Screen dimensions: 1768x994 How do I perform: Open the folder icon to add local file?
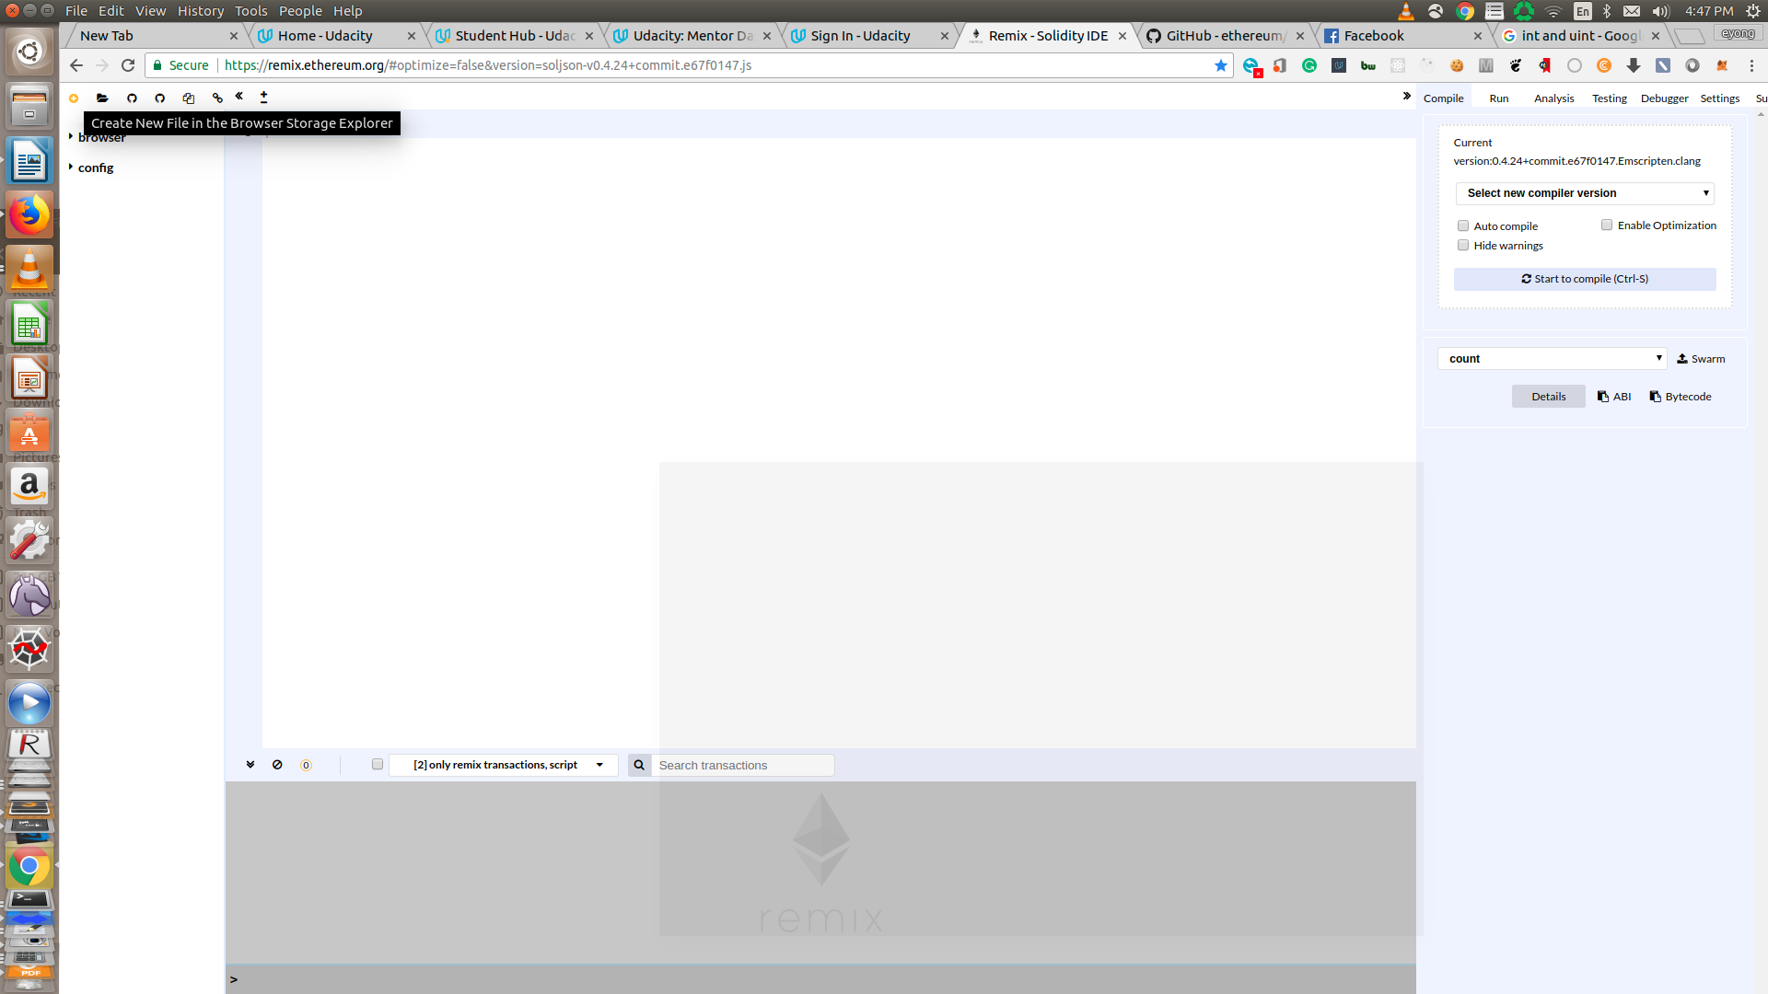click(x=102, y=98)
